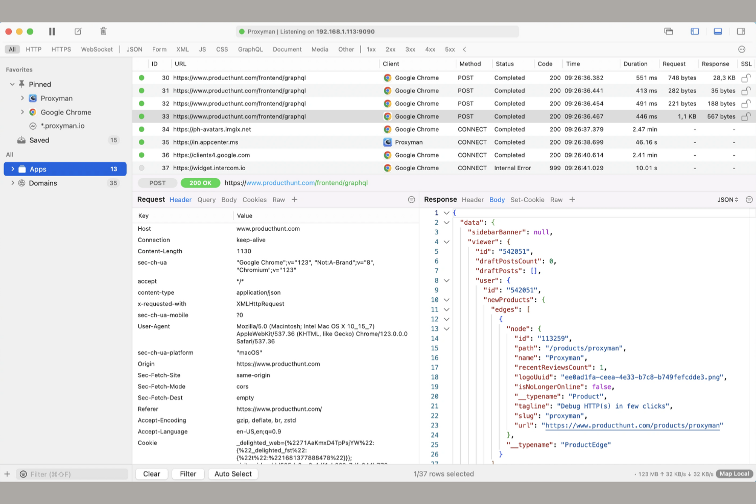Add new Response tab with plus
The image size is (756, 504).
(x=572, y=200)
